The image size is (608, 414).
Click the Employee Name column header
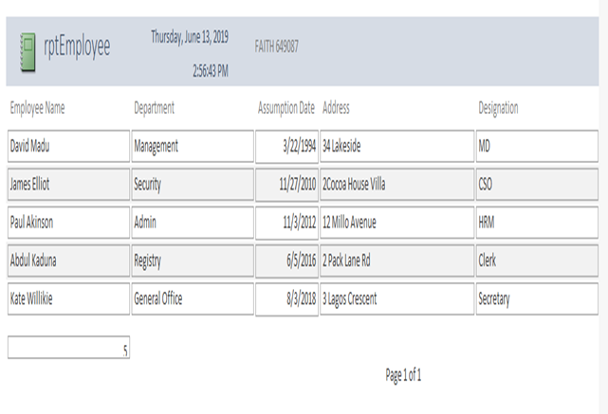point(37,108)
